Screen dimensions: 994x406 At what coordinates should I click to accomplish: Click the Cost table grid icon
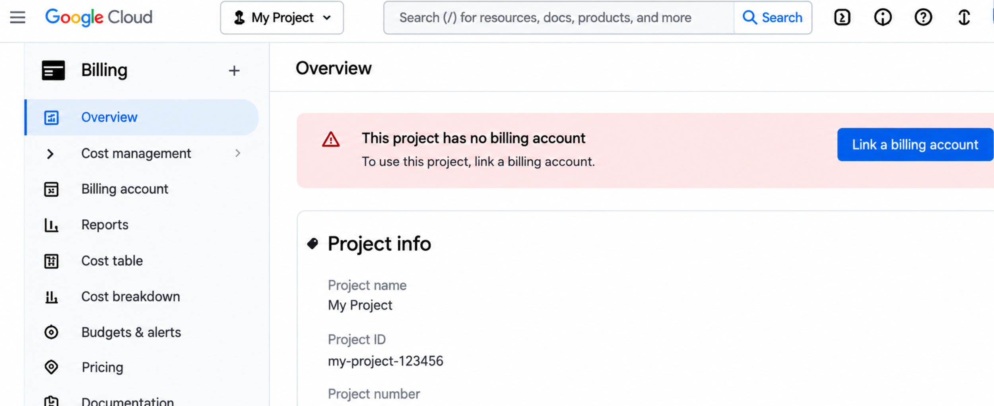51,261
